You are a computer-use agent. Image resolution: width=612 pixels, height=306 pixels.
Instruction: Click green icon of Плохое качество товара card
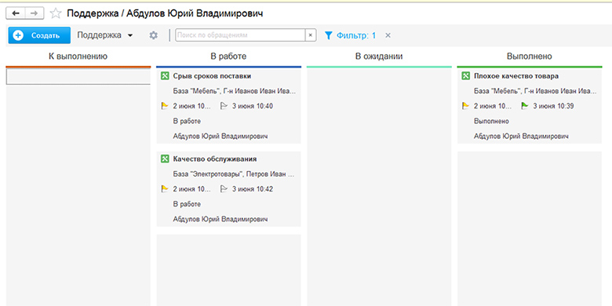tap(465, 76)
